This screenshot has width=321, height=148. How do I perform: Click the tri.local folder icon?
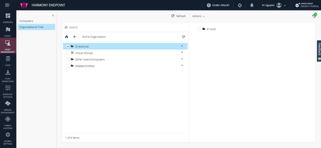click(x=204, y=29)
